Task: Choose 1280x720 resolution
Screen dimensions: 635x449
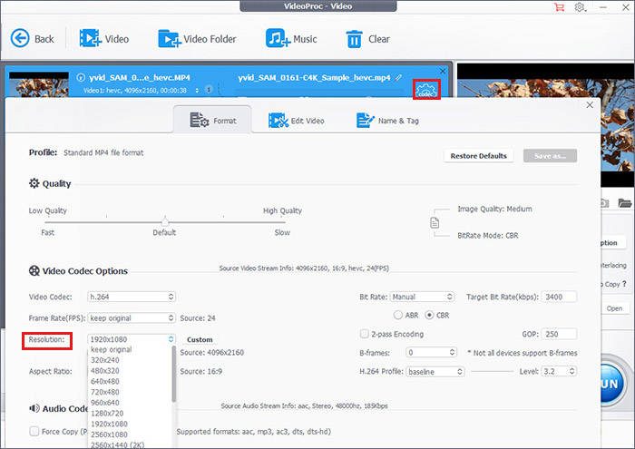Action: pos(130,413)
